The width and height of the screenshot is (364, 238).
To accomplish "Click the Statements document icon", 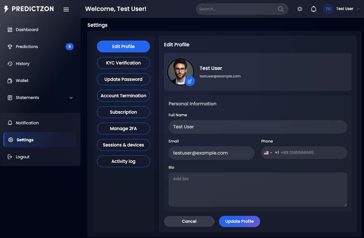I will click(10, 98).
